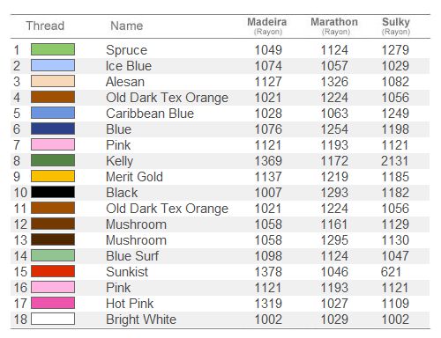Click the Alesan beige color swatch
Viewport: 441px width, 338px height.
coord(53,81)
